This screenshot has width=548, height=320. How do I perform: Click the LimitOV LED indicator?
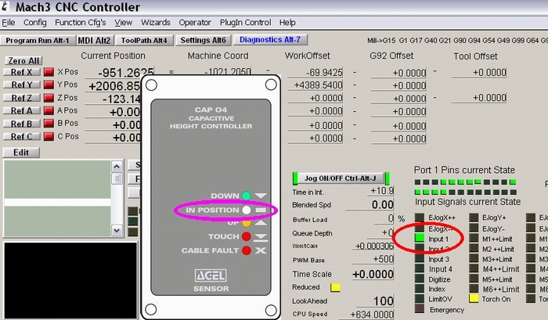(420, 299)
